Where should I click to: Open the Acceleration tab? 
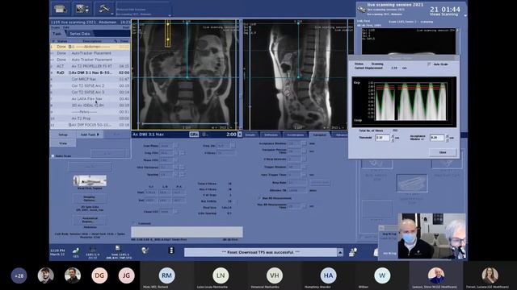[x=296, y=135]
